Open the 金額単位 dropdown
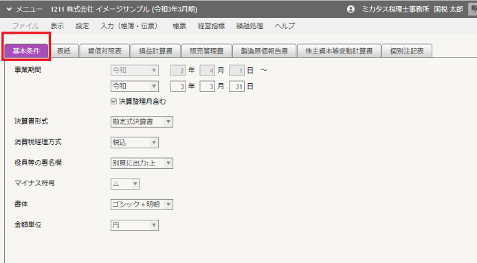Image resolution: width=477 pixels, height=263 pixels. pos(135,225)
